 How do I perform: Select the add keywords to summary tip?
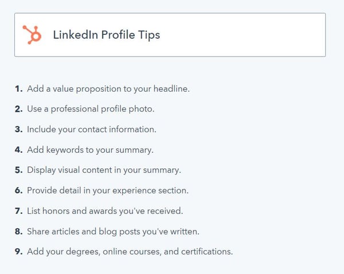point(90,150)
